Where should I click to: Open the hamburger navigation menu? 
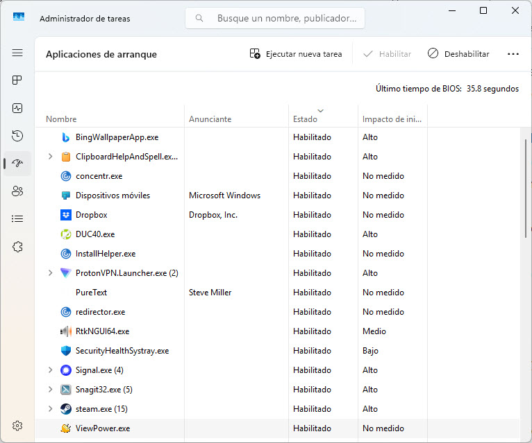point(17,53)
